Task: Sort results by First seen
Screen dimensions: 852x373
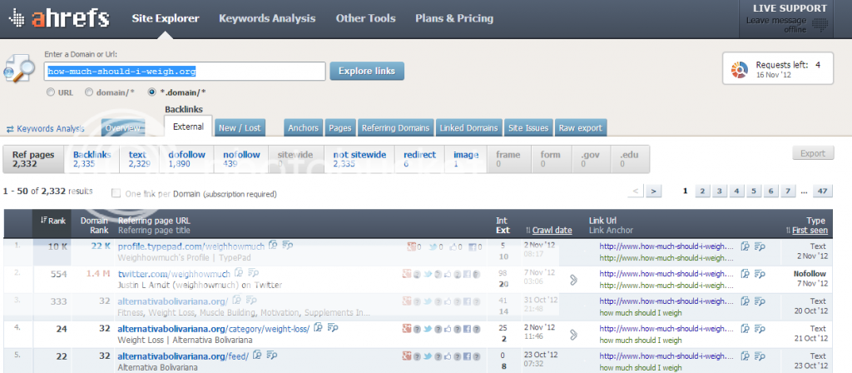Action: pos(808,230)
